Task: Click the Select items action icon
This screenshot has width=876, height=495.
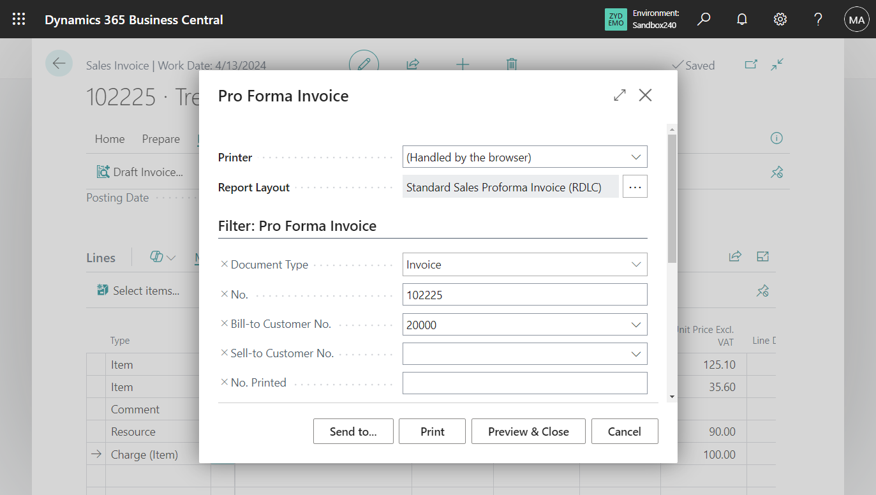Action: coord(103,290)
